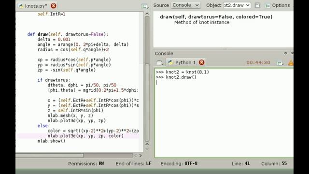Click the horizontal scrollbar left arrow
The image size is (309, 174).
coord(136,156)
